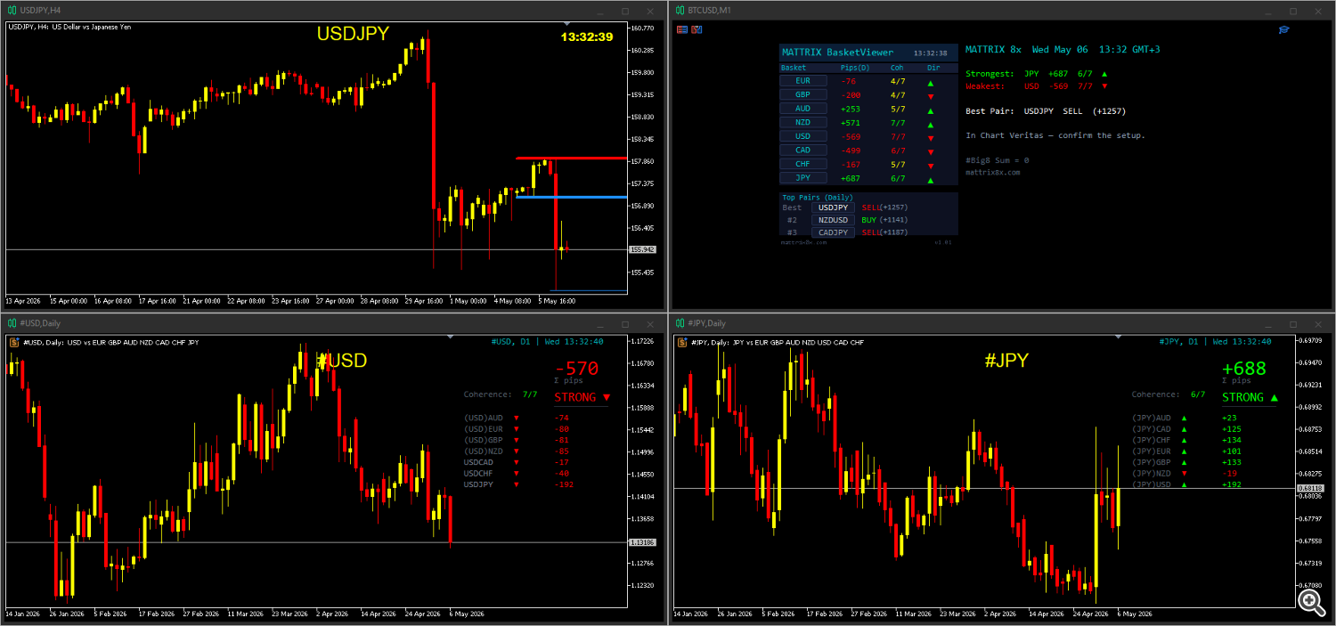The image size is (1336, 626).
Task: Click the 0.68118 price label on #JPY chart
Action: point(1310,488)
